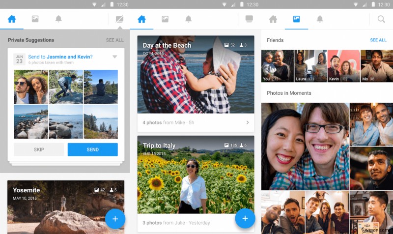Image resolution: width=393 pixels, height=234 pixels.
Task: Select the blue Home tab above Day at the Beach
Action: 141,19
